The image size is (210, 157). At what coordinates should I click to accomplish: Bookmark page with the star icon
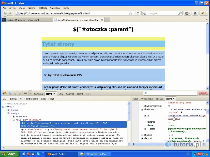point(131,13)
